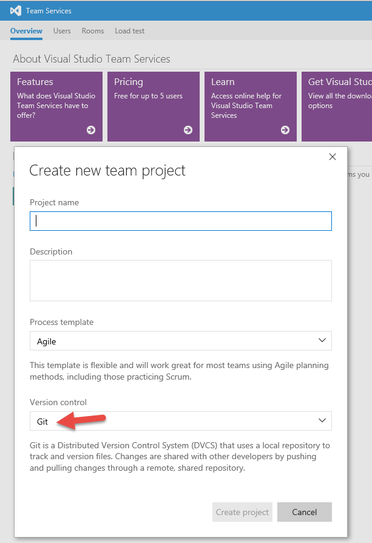
Task: Click the About Visual Studio Team Services heading
Action: tap(92, 59)
